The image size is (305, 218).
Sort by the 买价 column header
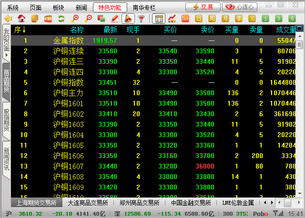(170, 30)
